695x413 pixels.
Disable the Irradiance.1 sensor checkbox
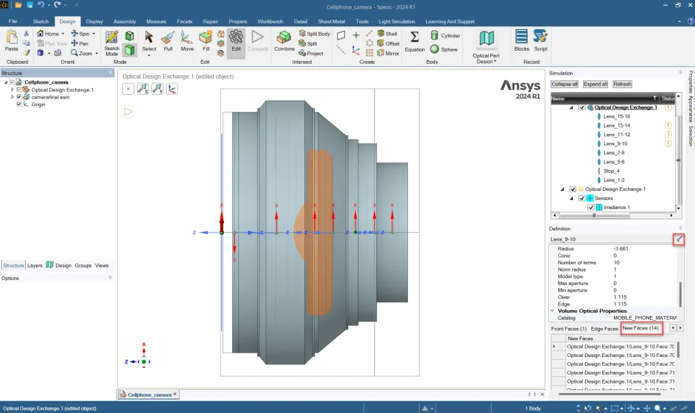point(591,207)
